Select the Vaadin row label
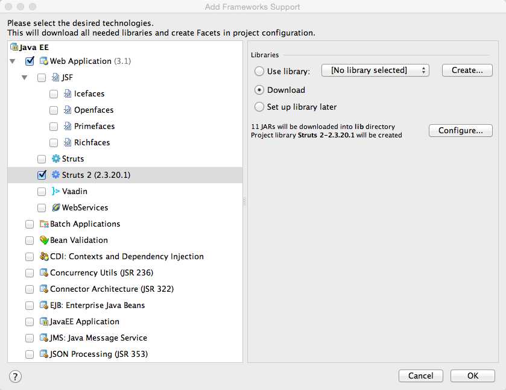Screen dimensions: 506x390 coord(75,191)
